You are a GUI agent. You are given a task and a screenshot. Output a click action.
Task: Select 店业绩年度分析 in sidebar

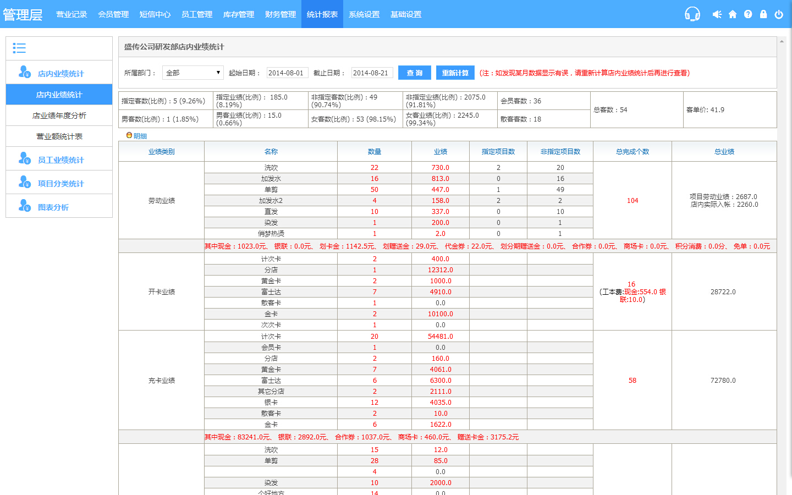(x=59, y=116)
